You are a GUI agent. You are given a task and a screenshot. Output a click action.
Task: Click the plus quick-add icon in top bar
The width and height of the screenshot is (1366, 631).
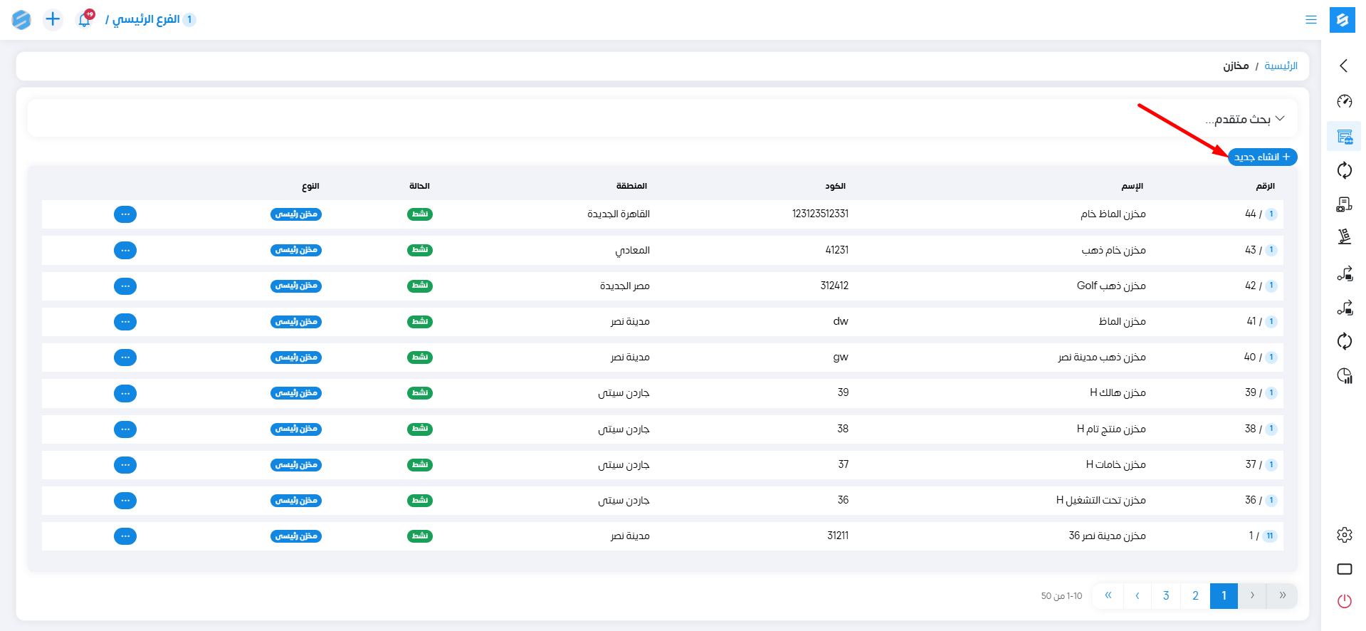pyautogui.click(x=53, y=19)
